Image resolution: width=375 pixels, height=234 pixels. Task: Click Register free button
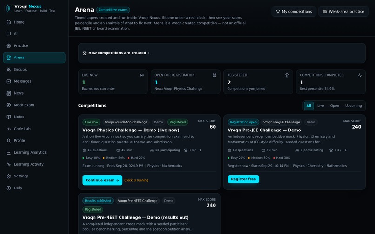point(243,179)
